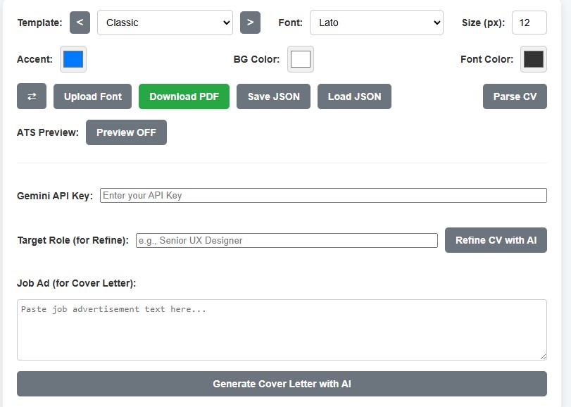The height and width of the screenshot is (407, 571).
Task: Open the Classic template dropdown
Action: [165, 23]
